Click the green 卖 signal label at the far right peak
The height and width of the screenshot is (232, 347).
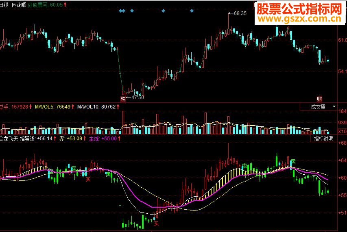pyautogui.click(x=293, y=161)
